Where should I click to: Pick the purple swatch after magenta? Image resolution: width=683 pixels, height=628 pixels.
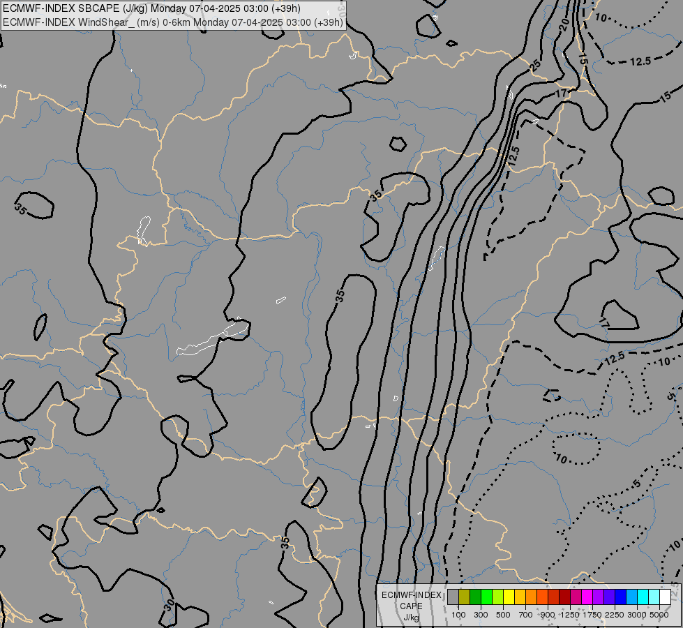[598, 597]
